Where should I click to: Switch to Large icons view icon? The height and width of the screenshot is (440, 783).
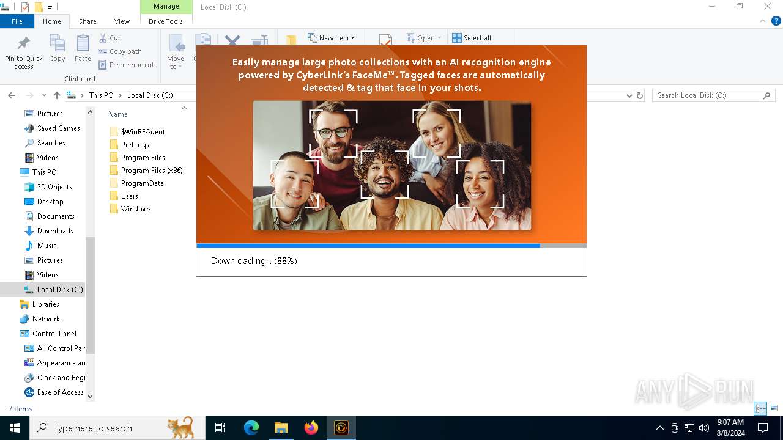[774, 408]
